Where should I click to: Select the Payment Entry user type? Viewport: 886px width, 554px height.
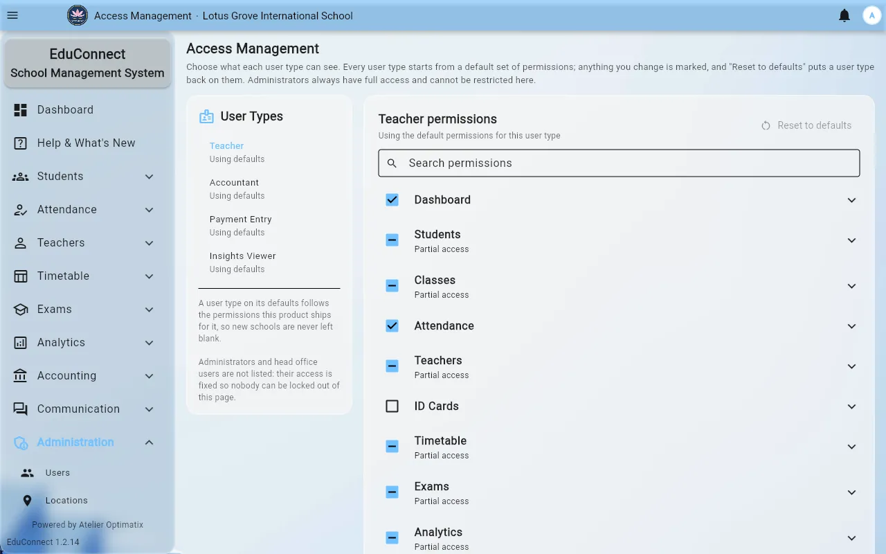[x=269, y=226]
